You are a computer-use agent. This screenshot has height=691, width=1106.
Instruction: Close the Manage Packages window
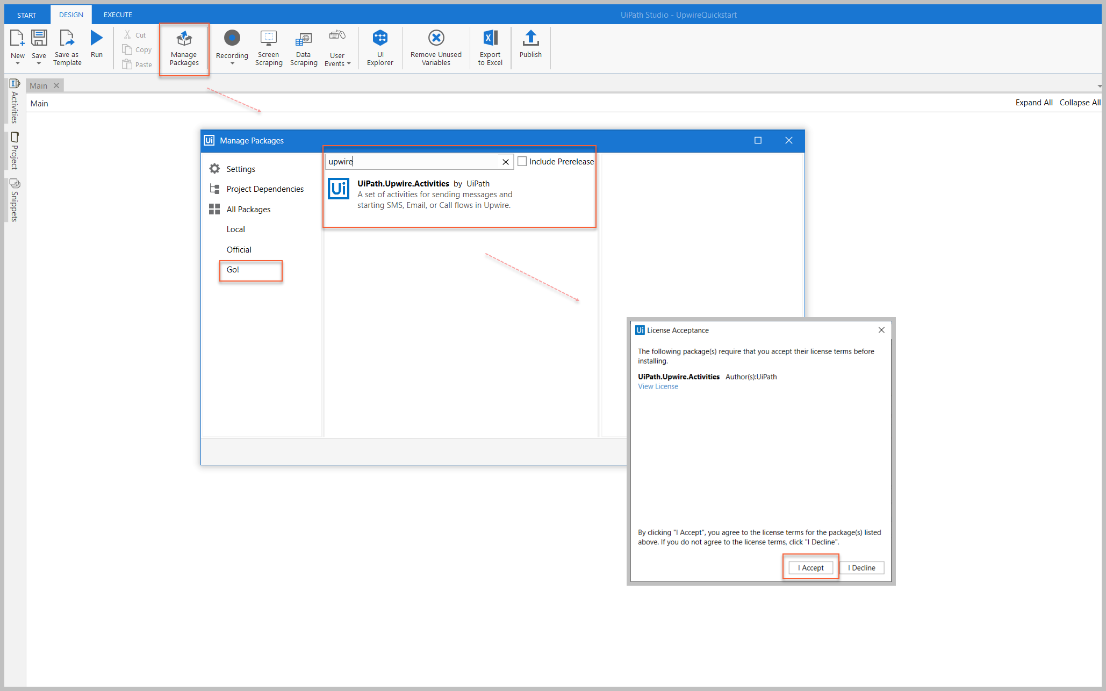pos(788,140)
